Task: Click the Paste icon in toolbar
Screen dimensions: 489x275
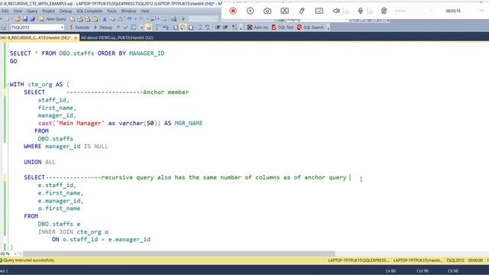Action: [120, 19]
